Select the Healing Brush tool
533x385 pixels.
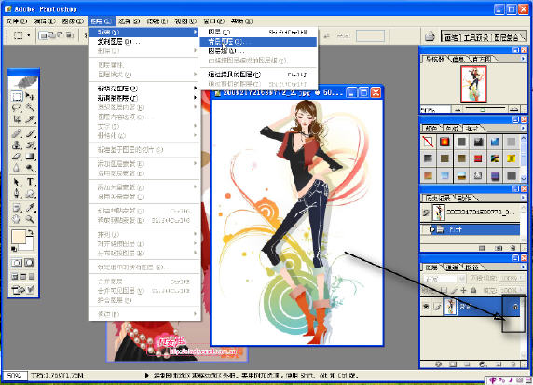coord(17,133)
